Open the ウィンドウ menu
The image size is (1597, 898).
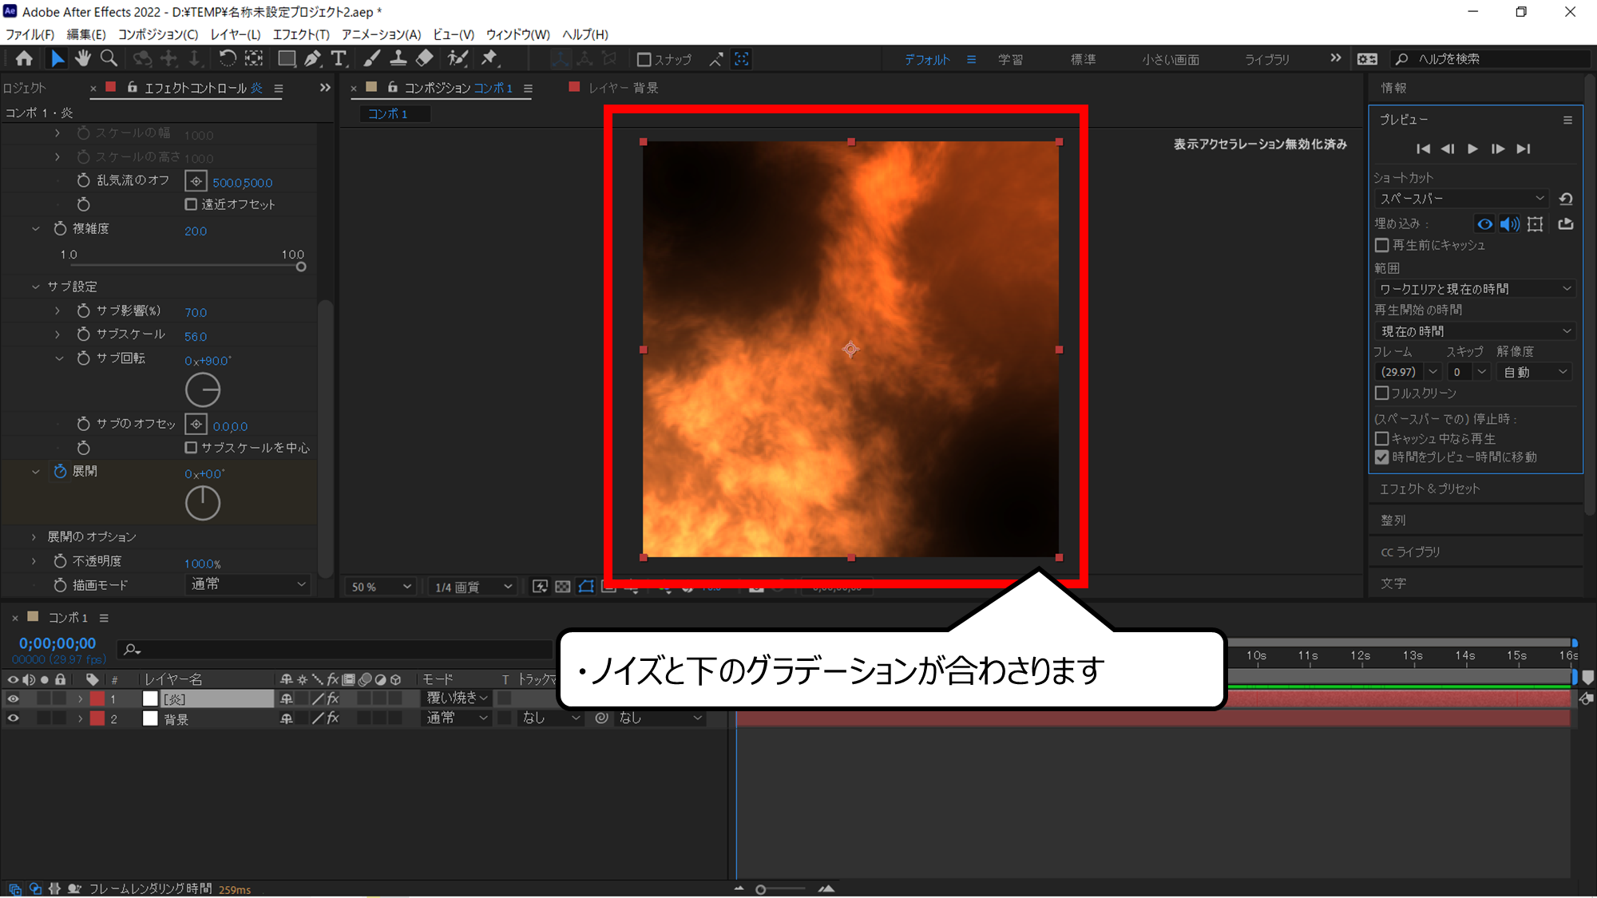point(517,34)
